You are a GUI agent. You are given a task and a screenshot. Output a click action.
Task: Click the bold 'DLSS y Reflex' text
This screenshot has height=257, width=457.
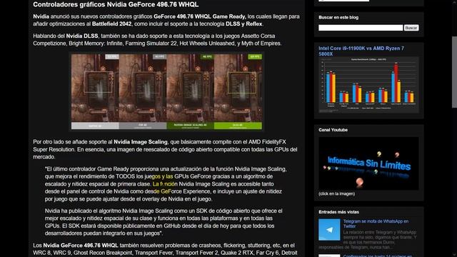[x=244, y=24]
